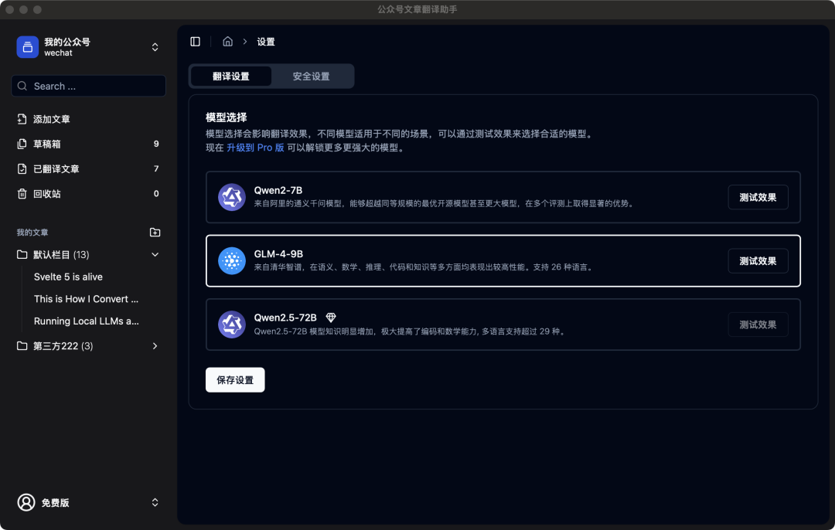Click 设置 in the breadcrumb

(266, 42)
